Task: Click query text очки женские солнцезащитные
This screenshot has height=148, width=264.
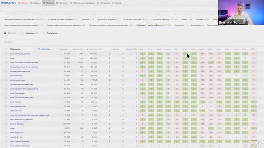Action: click(24, 89)
